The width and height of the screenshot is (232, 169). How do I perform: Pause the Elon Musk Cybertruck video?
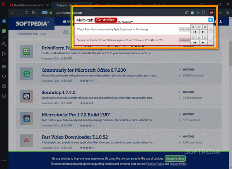(x=199, y=27)
